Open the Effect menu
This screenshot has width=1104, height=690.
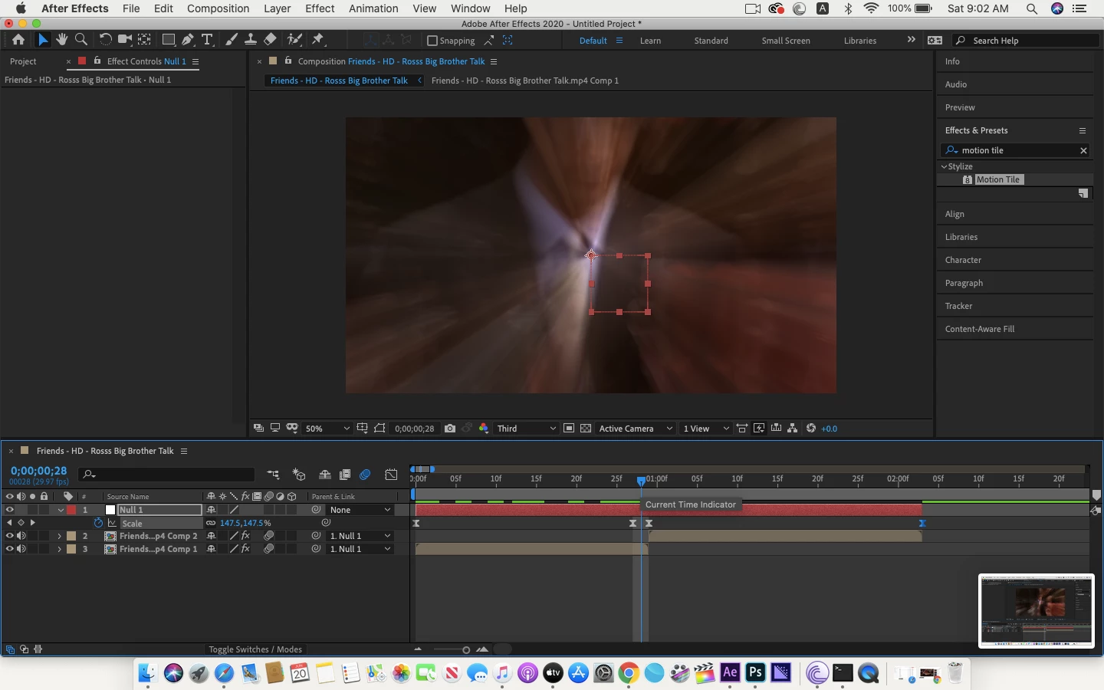click(x=320, y=8)
